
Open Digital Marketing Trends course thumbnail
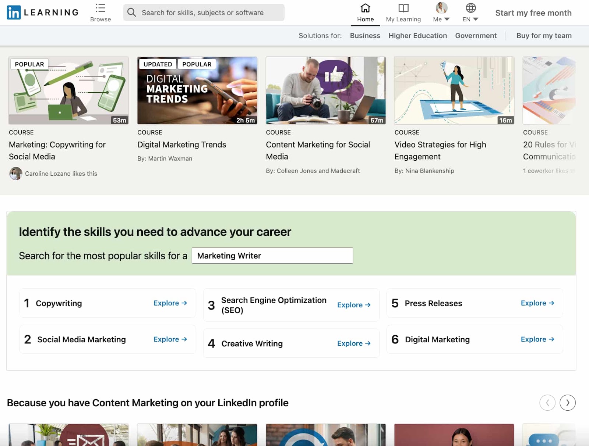pyautogui.click(x=197, y=90)
